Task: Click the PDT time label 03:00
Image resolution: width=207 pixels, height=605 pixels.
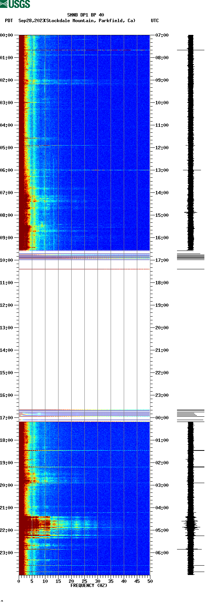Action: 7,103
